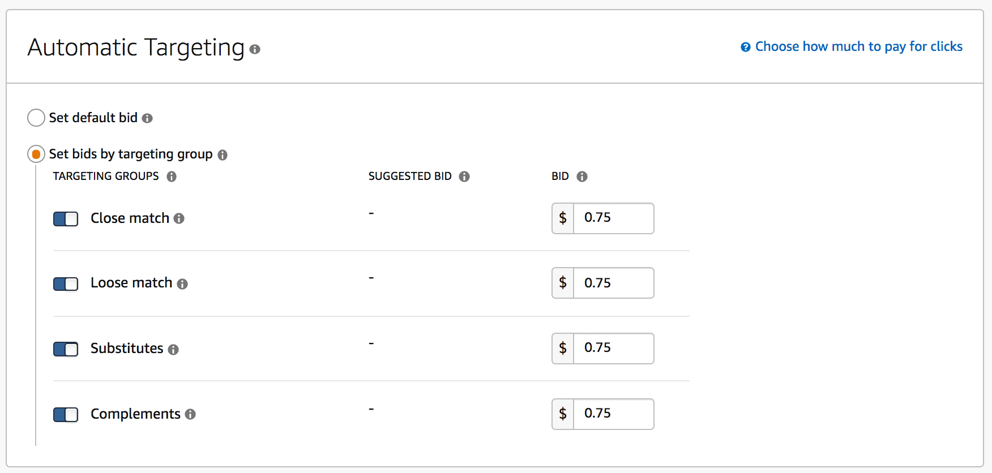Click the BID column info icon
The width and height of the screenshot is (992, 473).
click(583, 177)
